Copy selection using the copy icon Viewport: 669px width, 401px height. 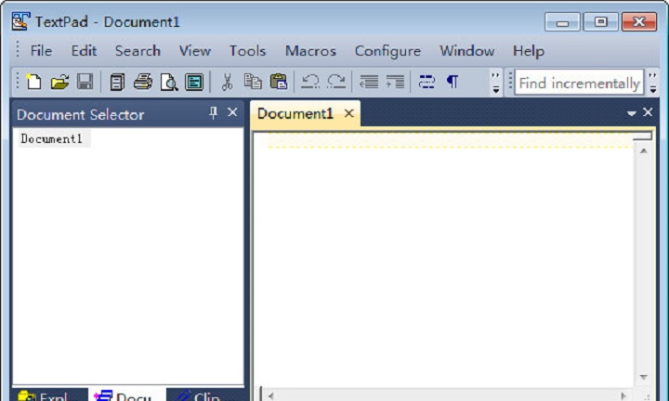[253, 82]
